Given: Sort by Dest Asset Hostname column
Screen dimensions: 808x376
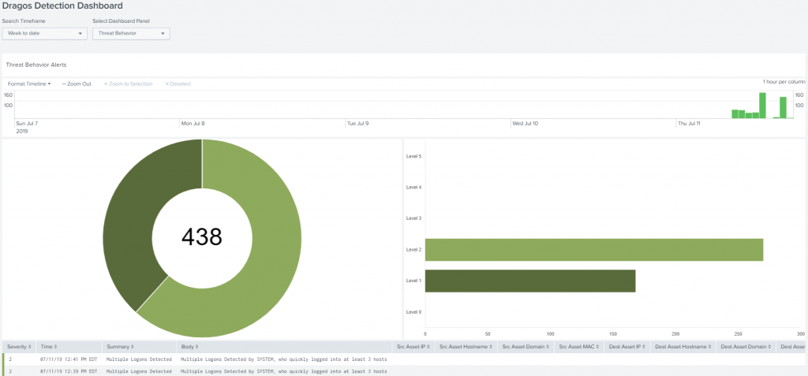Looking at the screenshot, I should (x=683, y=347).
